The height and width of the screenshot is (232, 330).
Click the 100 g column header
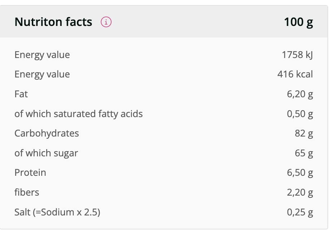(298, 22)
